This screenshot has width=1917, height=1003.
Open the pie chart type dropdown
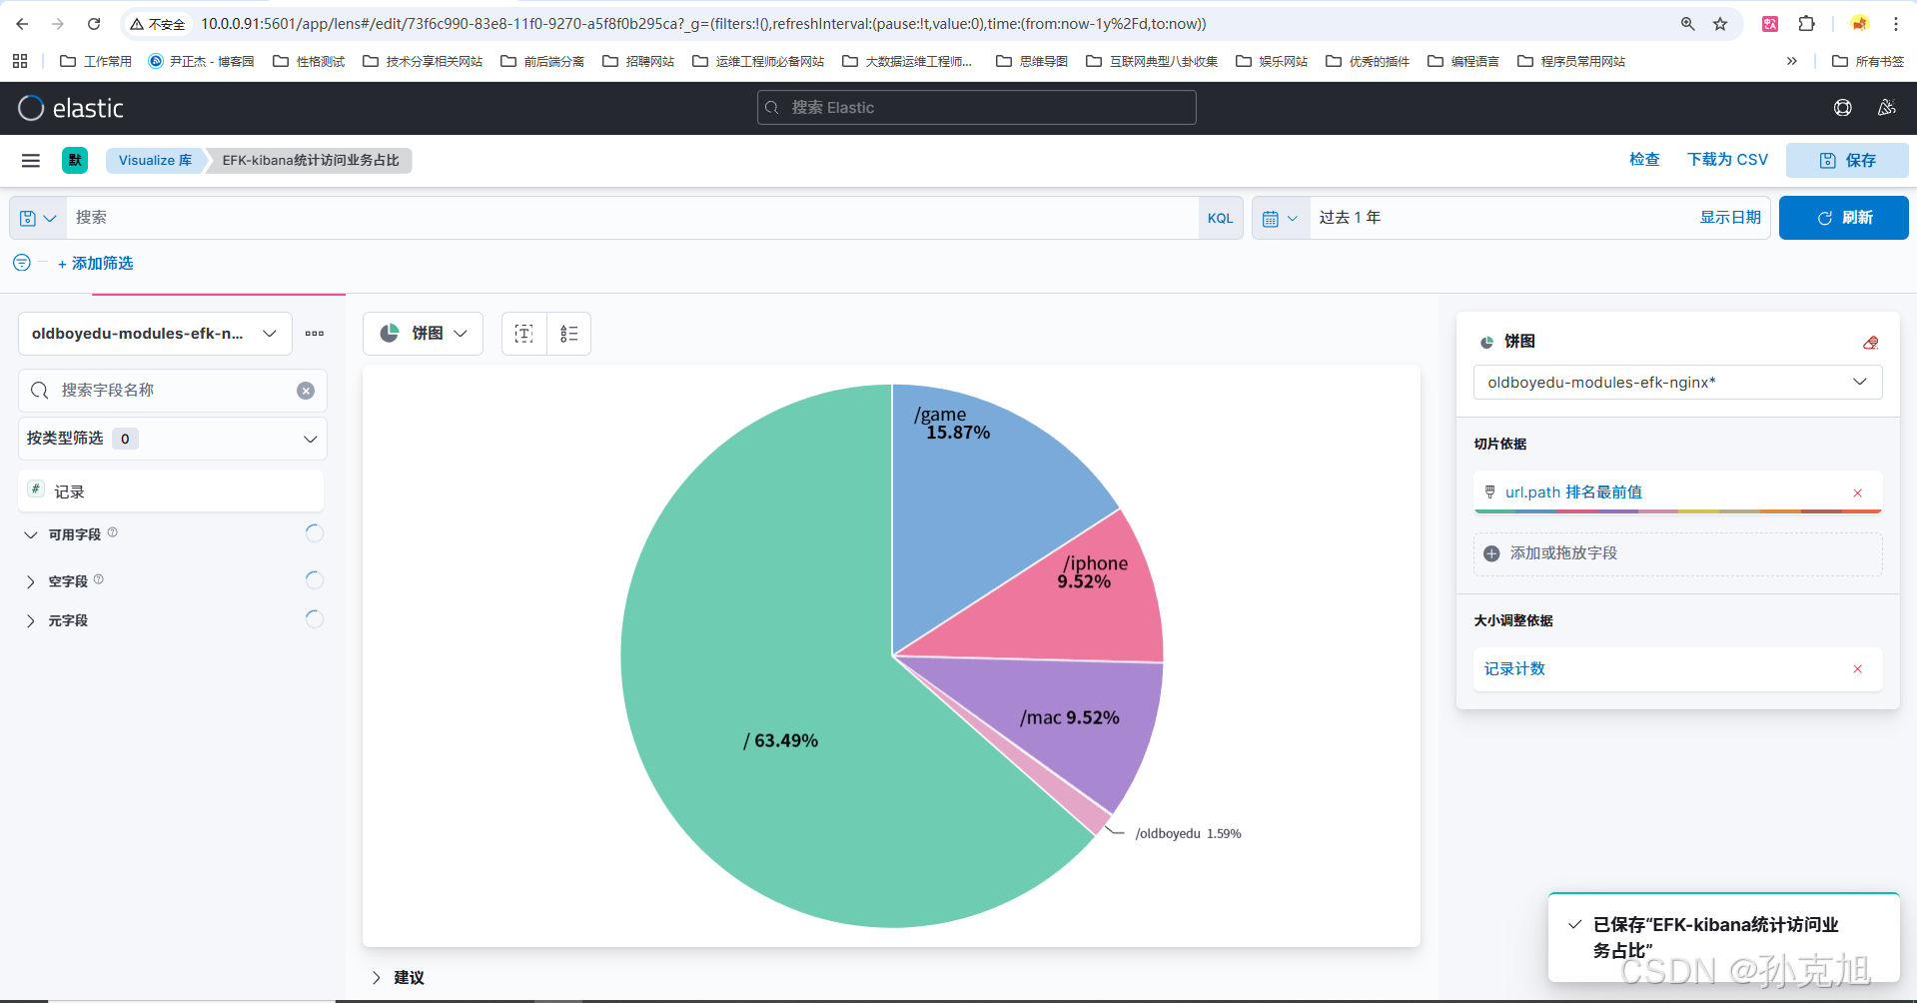[423, 334]
